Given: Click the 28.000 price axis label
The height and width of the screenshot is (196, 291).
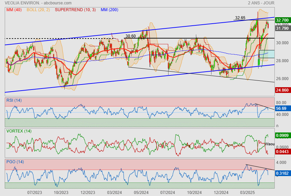Looking at the screenshot, I should coord(282,61).
